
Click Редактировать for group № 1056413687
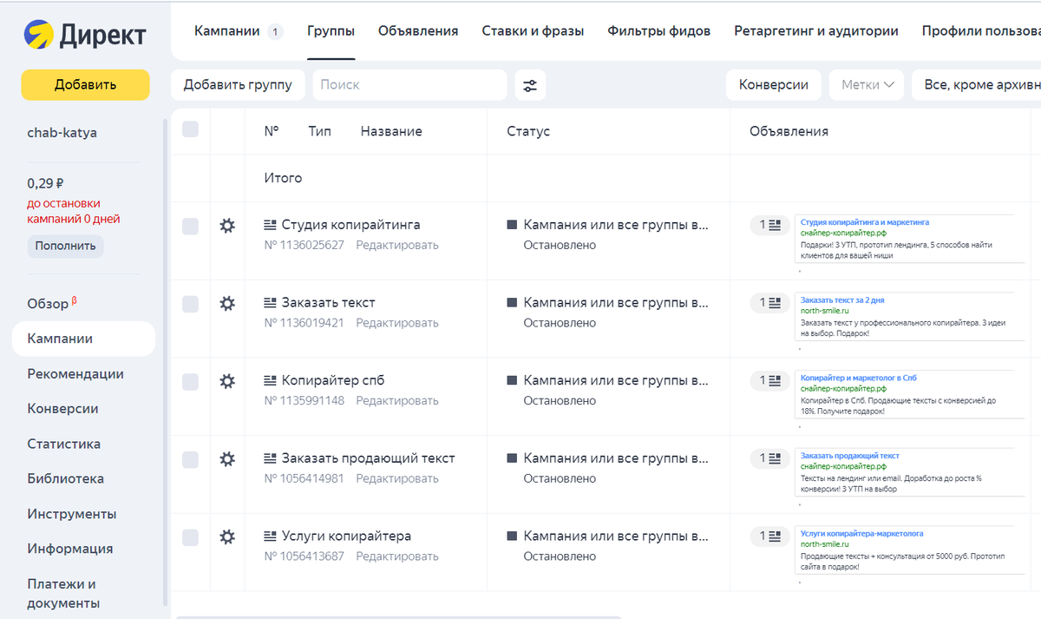pyautogui.click(x=397, y=556)
